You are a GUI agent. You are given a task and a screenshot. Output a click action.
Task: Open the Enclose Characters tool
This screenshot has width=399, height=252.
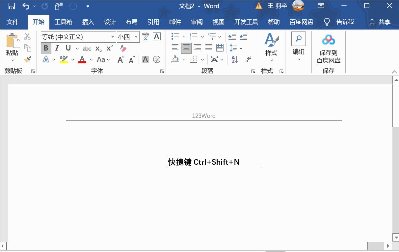point(156,59)
